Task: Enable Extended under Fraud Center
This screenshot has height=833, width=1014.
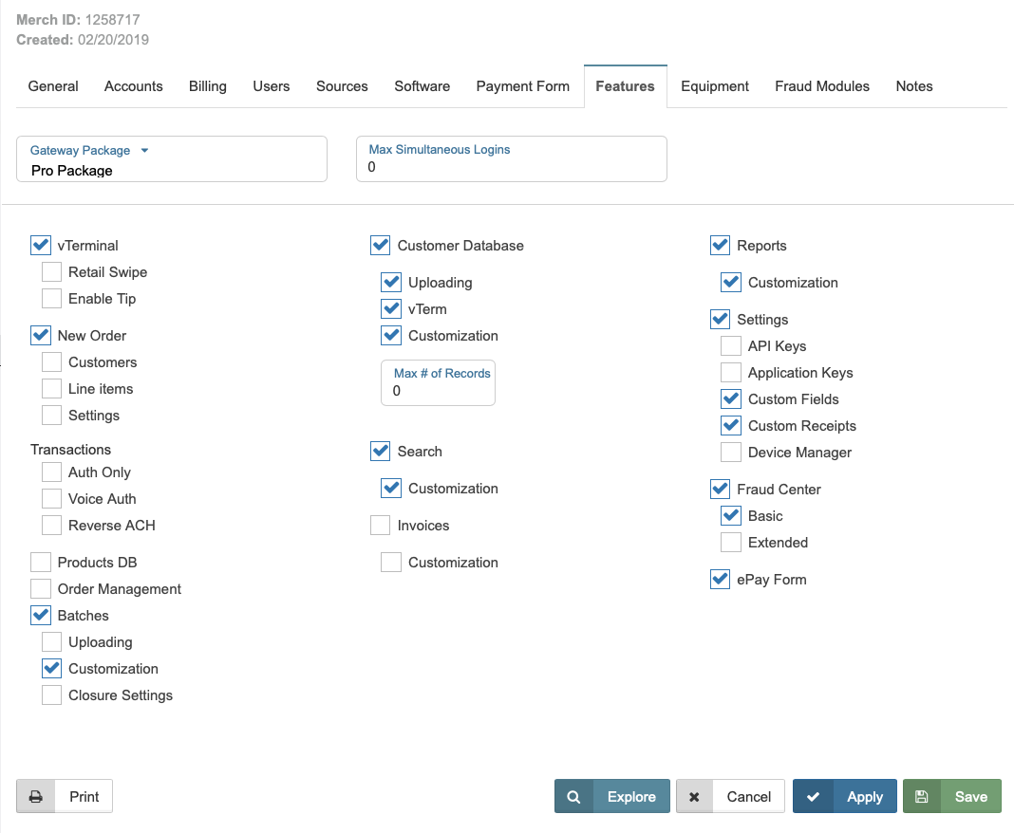Action: (731, 543)
